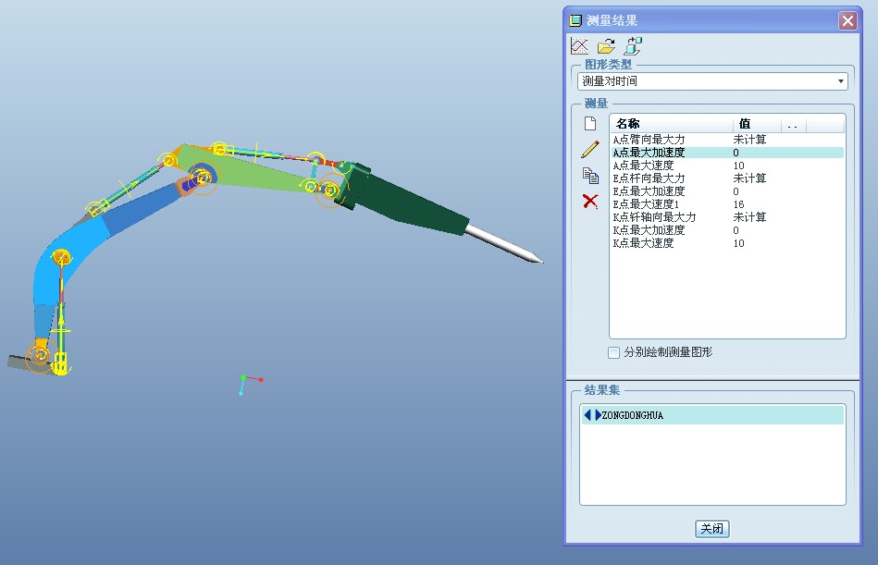
Task: Click the third column header with dots
Action: pos(793,124)
